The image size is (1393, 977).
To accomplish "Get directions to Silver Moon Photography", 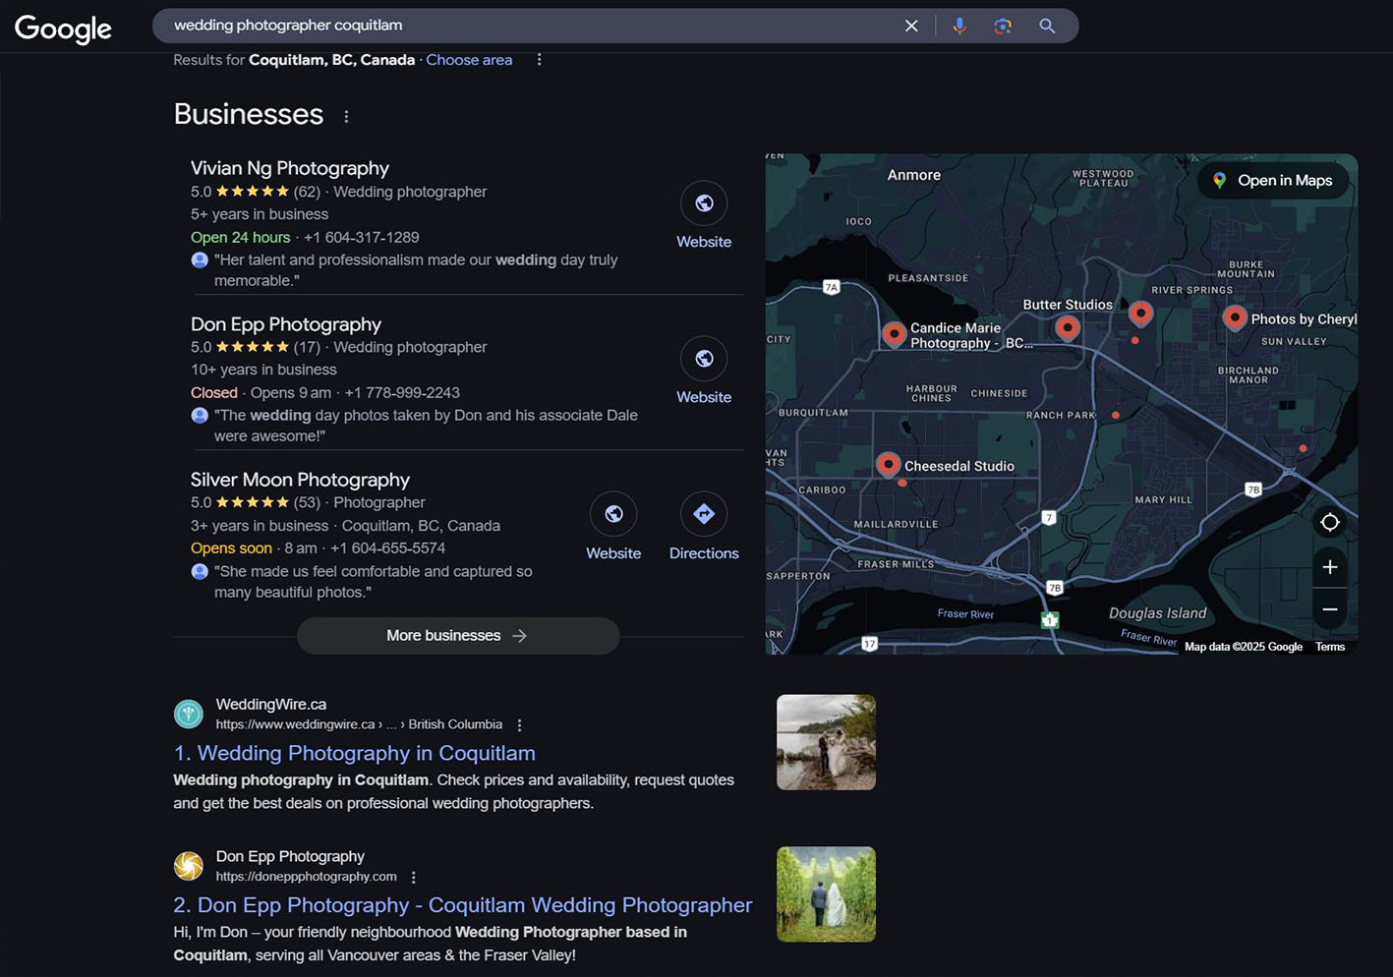I will point(704,514).
